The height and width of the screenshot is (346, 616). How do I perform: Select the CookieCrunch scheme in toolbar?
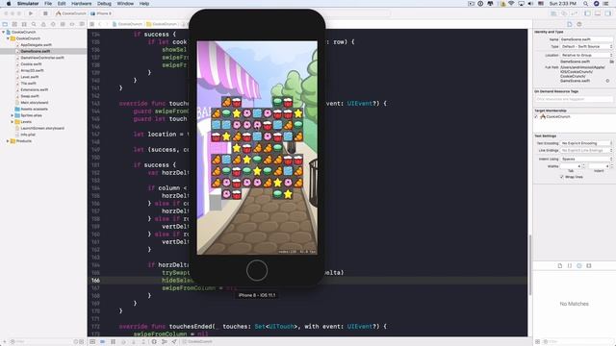point(71,13)
